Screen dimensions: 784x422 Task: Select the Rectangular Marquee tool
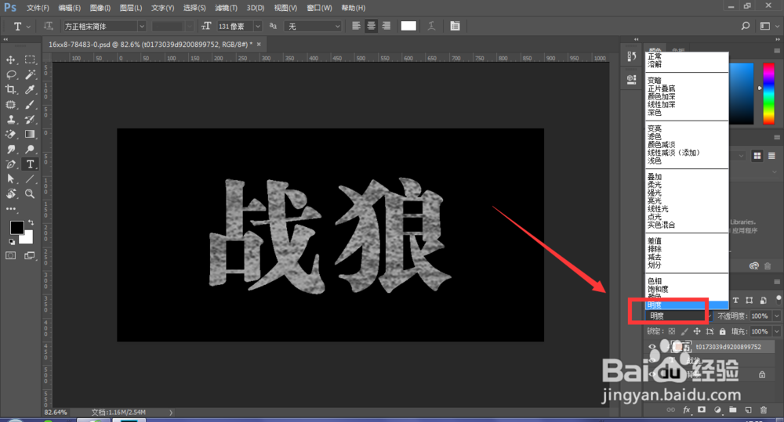[30, 60]
